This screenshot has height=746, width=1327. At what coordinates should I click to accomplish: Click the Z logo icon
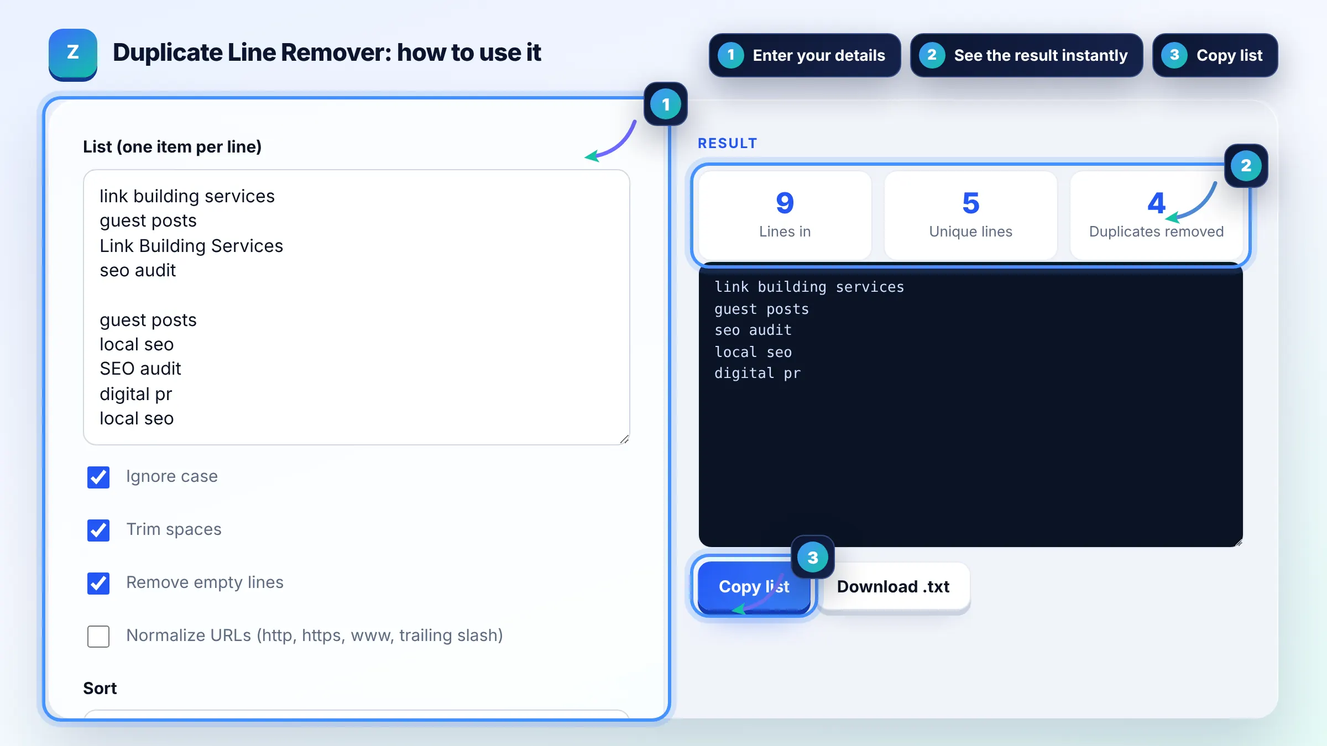point(73,54)
